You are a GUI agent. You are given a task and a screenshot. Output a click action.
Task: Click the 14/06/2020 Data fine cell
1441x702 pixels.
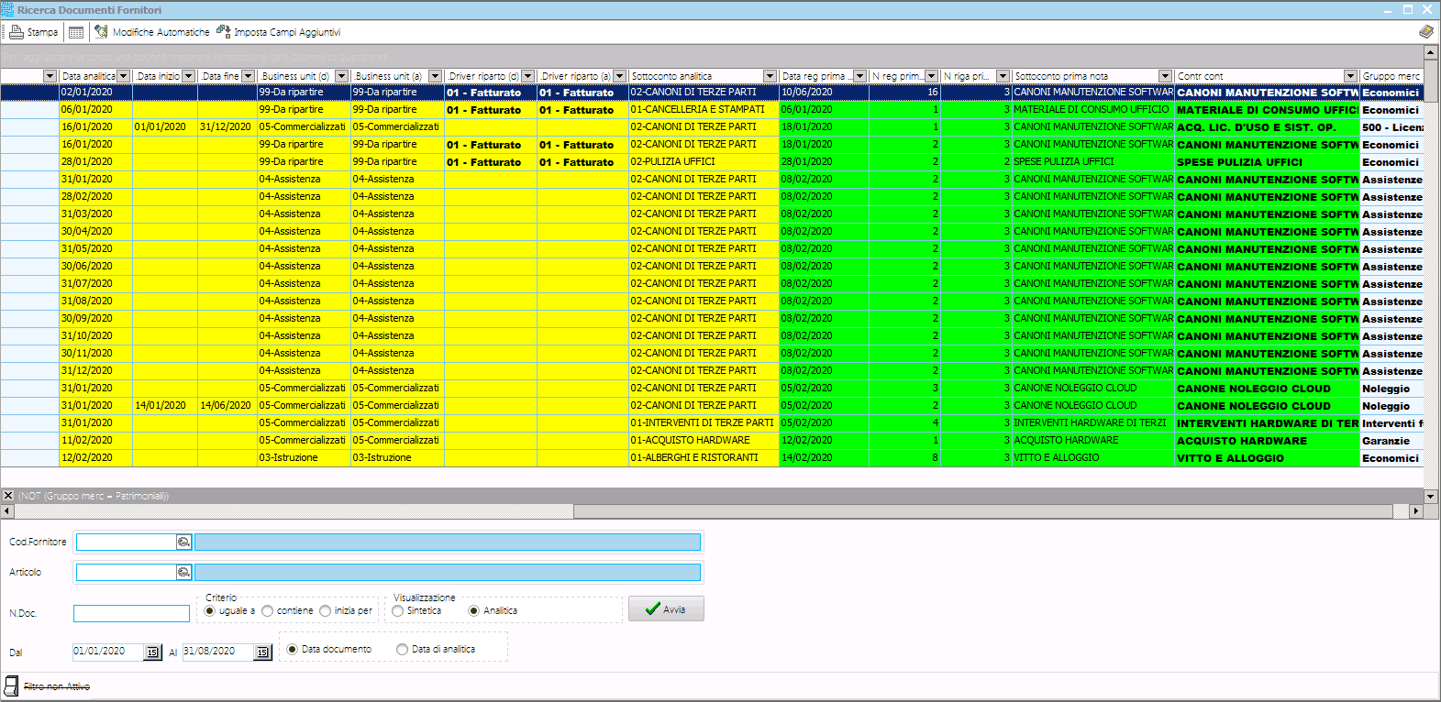(227, 406)
